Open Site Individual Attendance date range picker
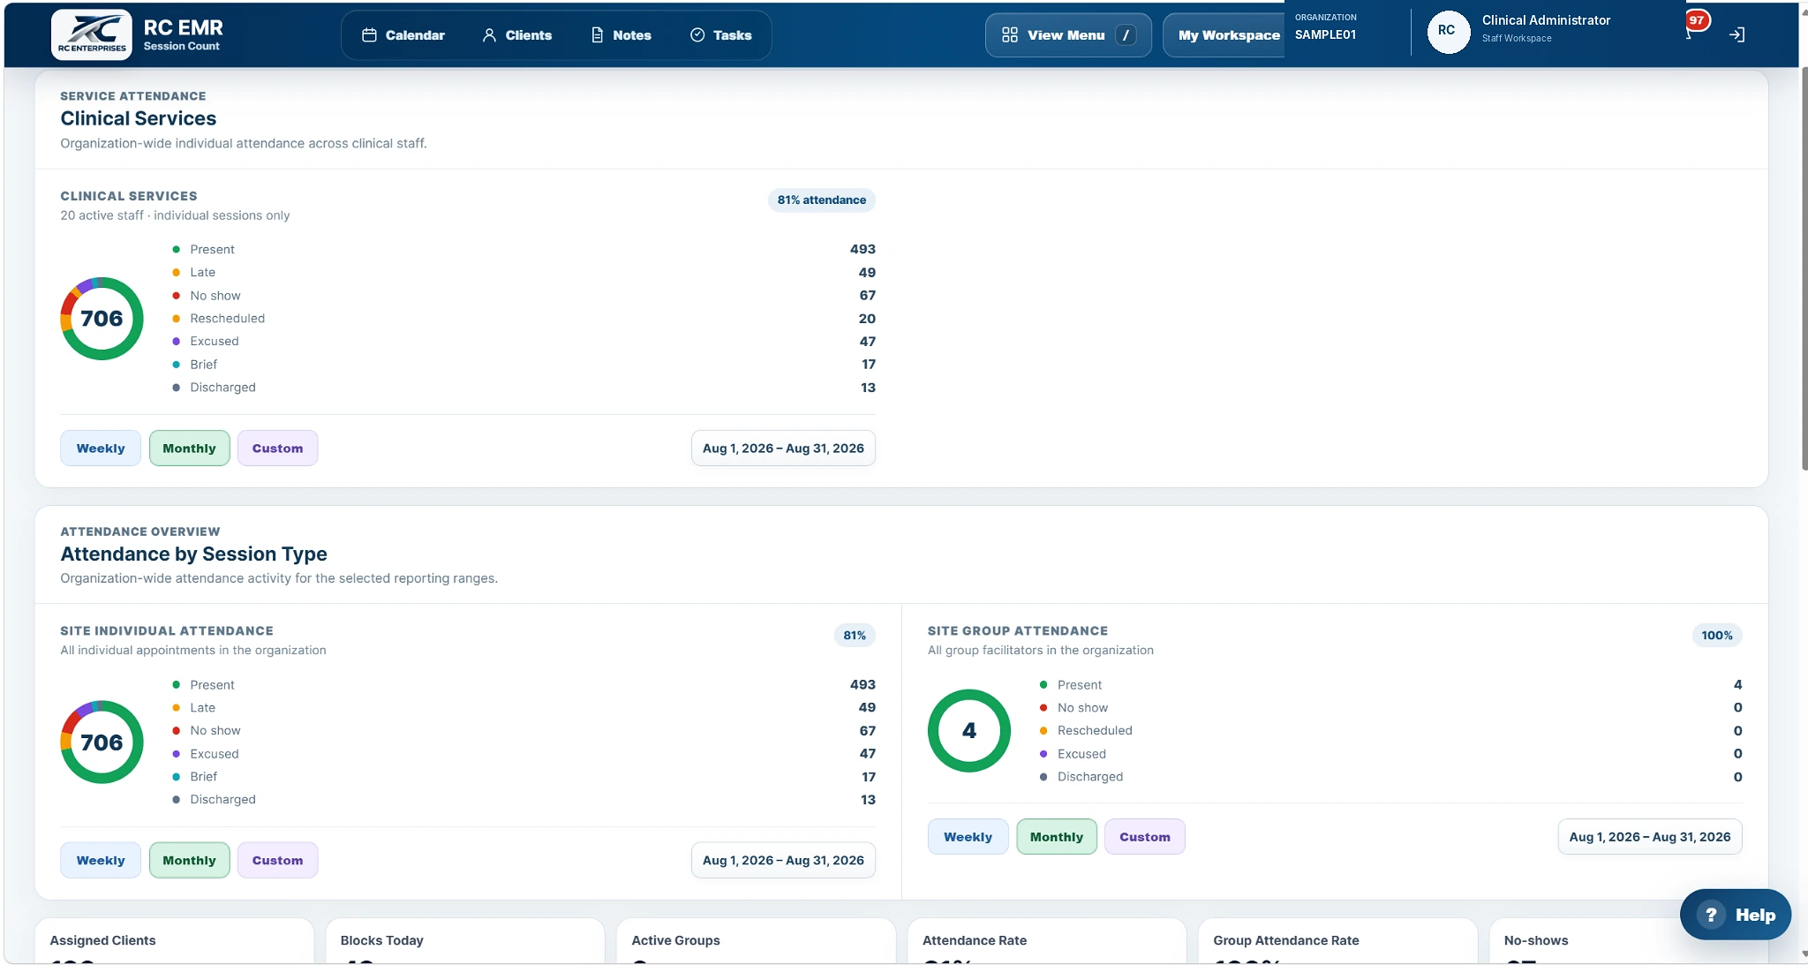The image size is (1808, 965). click(783, 861)
